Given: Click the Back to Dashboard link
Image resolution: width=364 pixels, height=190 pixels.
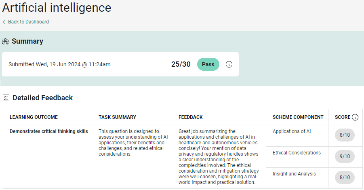Looking at the screenshot, I should (x=28, y=22).
